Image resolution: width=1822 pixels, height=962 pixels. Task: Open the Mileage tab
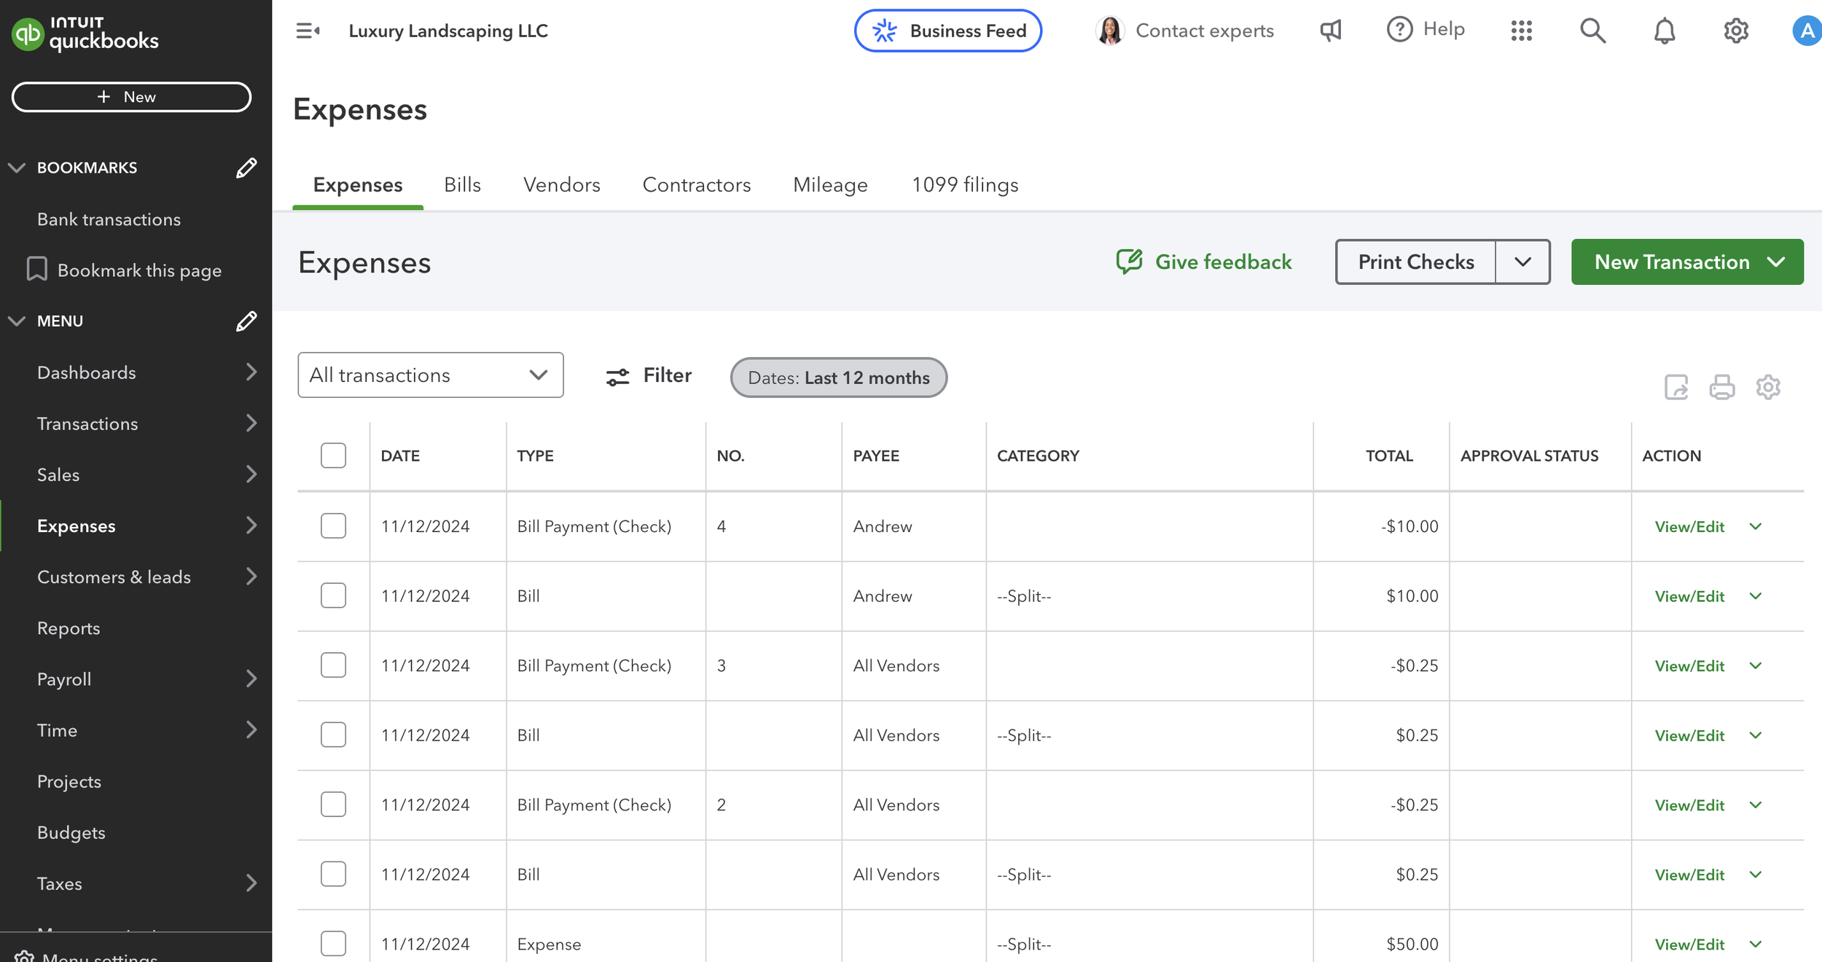coord(830,185)
